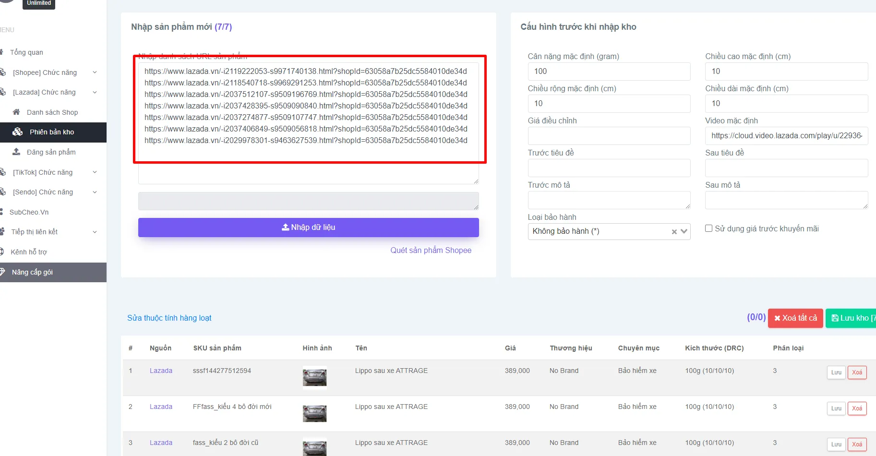Click the product URL list textarea

click(x=309, y=123)
